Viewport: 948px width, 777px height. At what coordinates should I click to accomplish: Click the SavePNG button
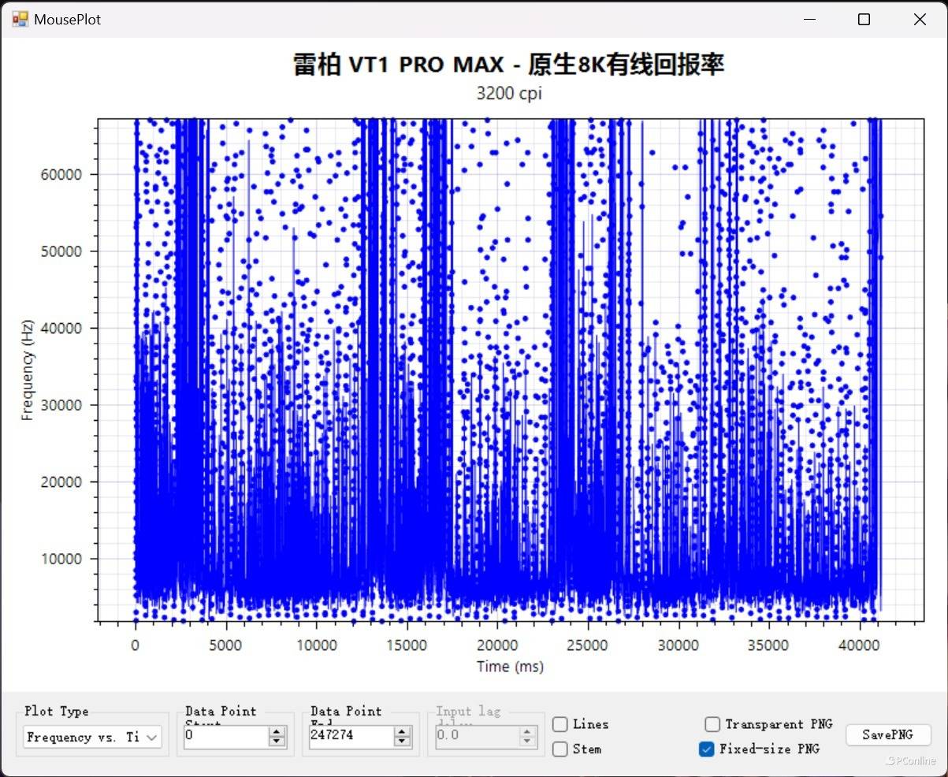[x=888, y=734]
